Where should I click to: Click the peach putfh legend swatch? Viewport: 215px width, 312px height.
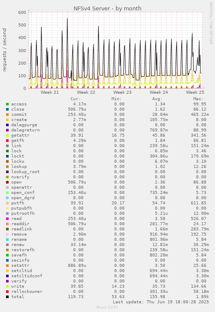[7, 203]
